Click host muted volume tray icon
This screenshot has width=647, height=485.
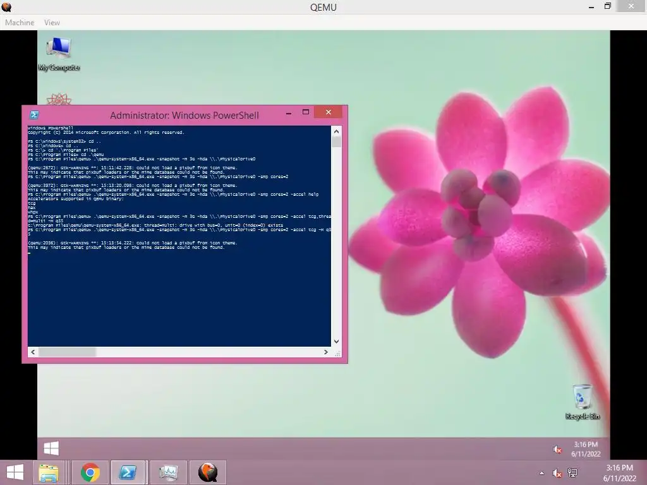(557, 473)
